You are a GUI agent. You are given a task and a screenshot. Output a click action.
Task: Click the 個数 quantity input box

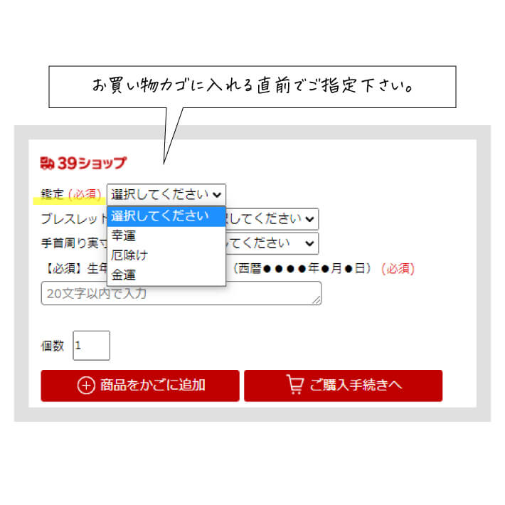pyautogui.click(x=92, y=345)
